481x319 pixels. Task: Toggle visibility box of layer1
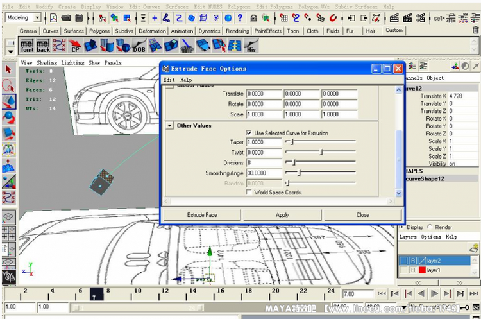pyautogui.click(x=403, y=270)
